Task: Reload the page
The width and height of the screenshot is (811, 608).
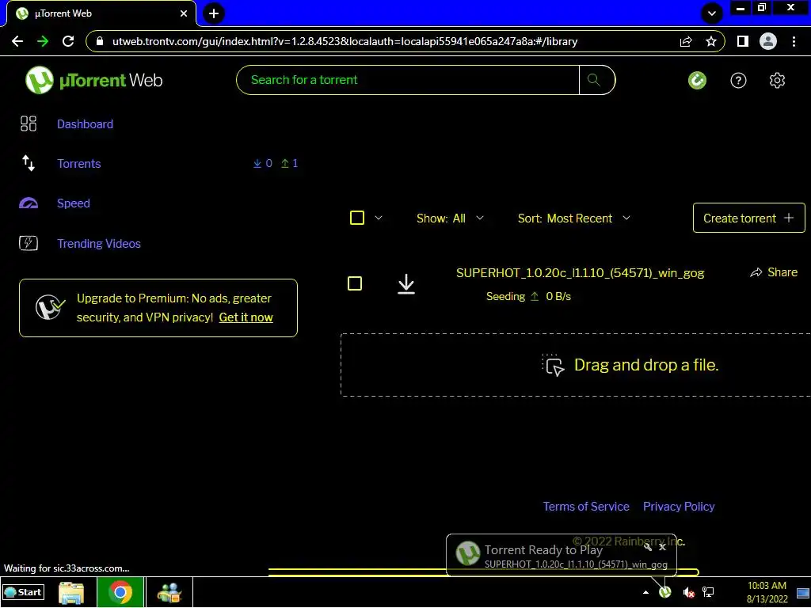Action: [68, 41]
